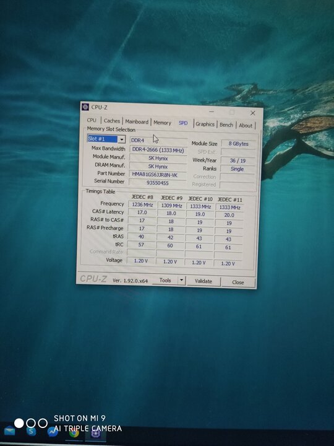Click the CPU-Z title bar icon
Screen dimensions: 334x446
pyautogui.click(x=85, y=107)
